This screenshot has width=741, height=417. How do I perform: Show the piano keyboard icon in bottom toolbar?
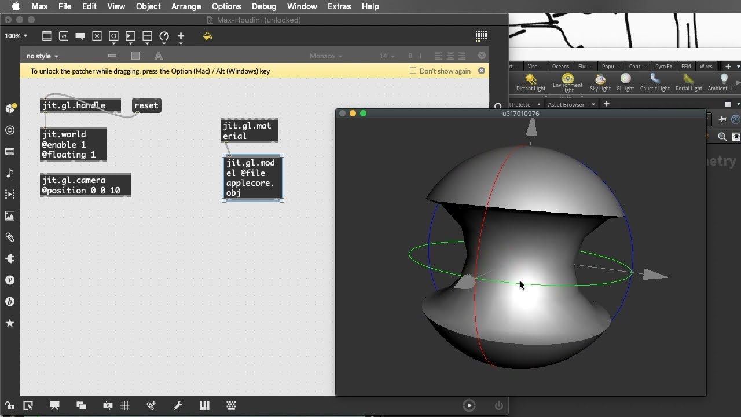[204, 405]
